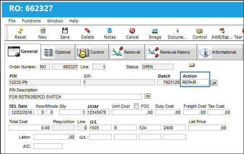Click the Requisition field
This screenshot has width=244, height=154.
pyautogui.click(x=63, y=128)
